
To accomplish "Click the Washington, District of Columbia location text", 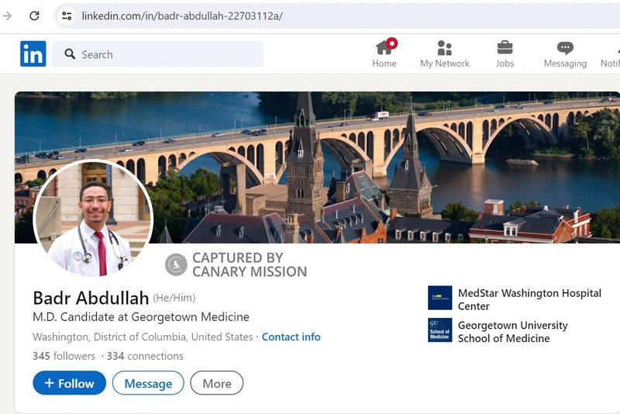I will 143,337.
